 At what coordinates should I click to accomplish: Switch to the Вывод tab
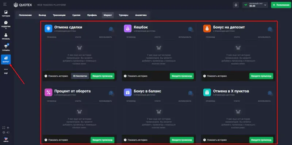42,15
